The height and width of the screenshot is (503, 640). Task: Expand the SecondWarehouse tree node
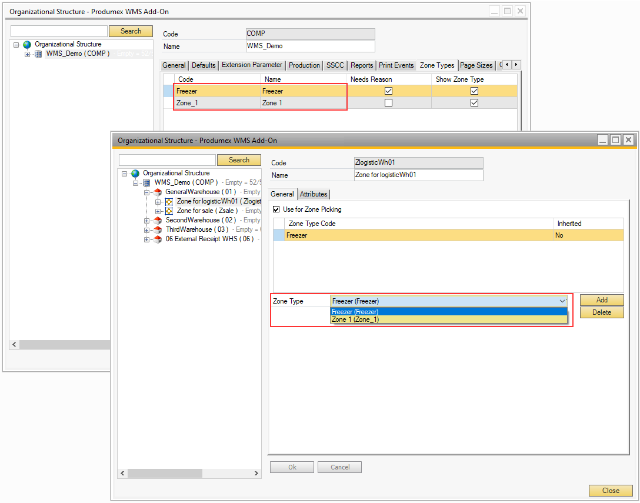[147, 220]
